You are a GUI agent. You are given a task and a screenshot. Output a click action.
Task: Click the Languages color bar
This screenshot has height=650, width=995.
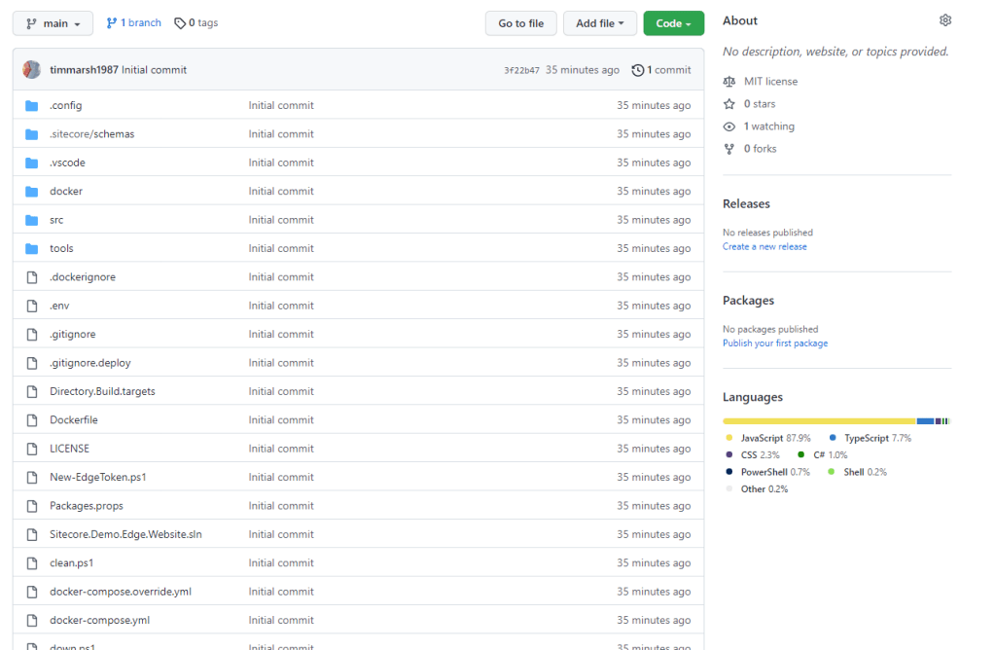[x=836, y=420]
